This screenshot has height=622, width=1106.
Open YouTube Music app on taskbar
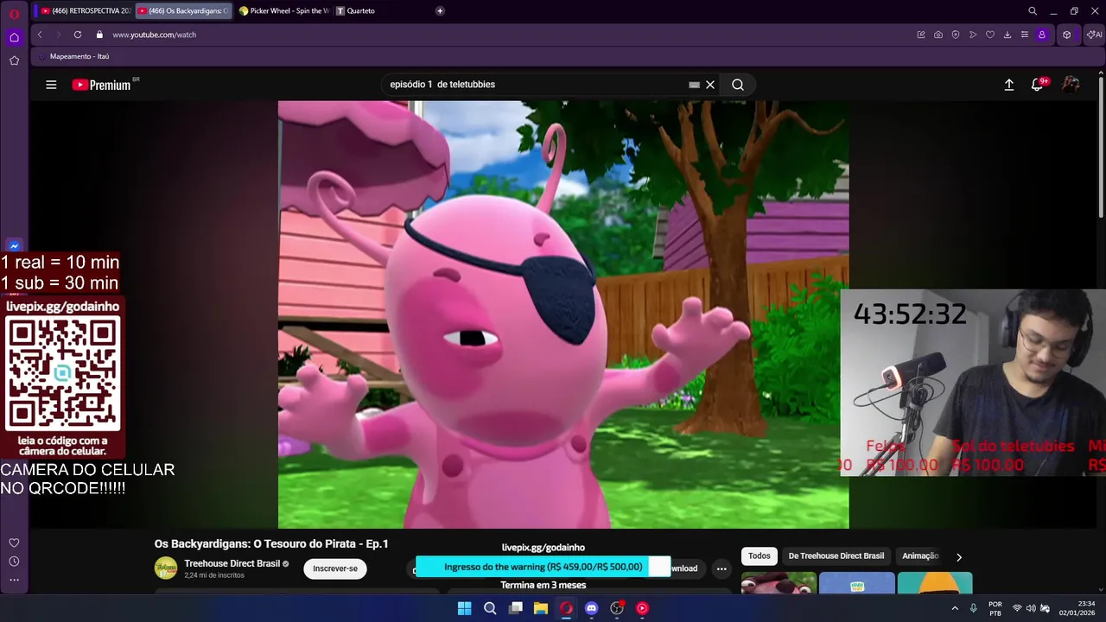pyautogui.click(x=642, y=608)
